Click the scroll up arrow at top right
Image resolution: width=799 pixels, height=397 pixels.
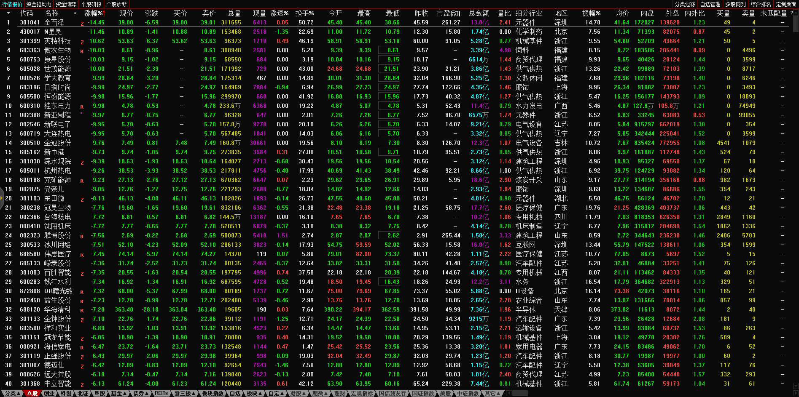(x=796, y=12)
